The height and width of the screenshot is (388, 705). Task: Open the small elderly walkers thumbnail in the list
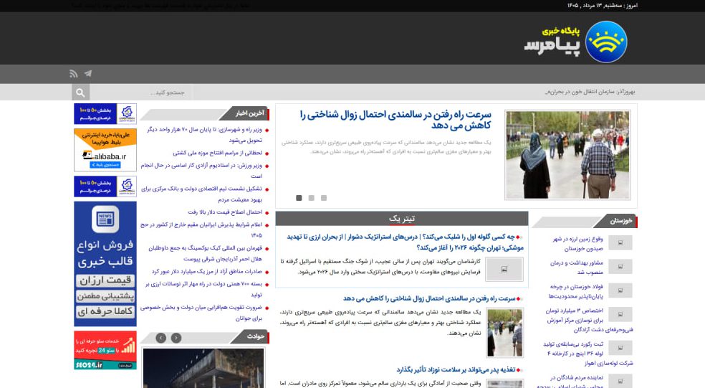505,333
